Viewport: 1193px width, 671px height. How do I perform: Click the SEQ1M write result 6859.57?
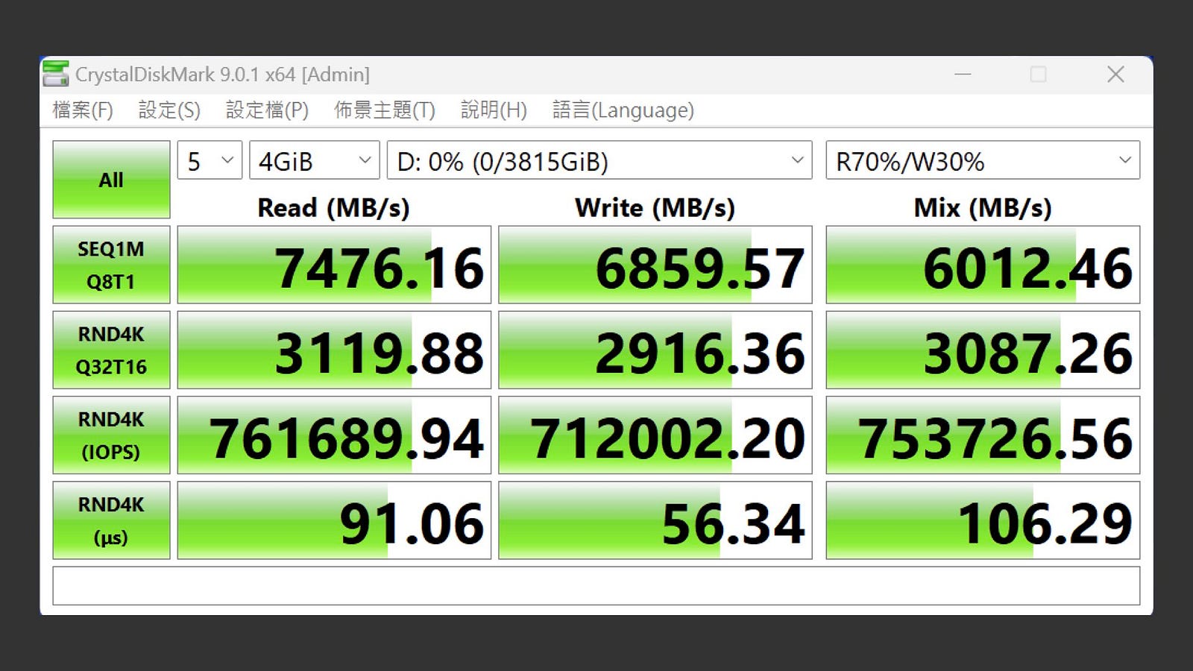(x=655, y=265)
